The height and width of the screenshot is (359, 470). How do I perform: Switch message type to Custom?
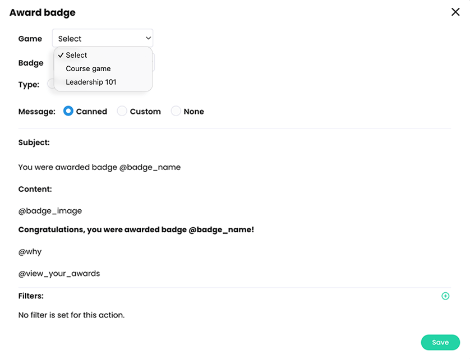(122, 111)
